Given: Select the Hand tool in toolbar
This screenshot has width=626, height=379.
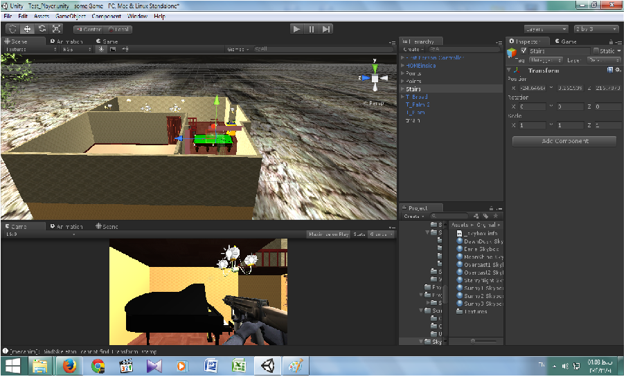Looking at the screenshot, I should [x=13, y=29].
